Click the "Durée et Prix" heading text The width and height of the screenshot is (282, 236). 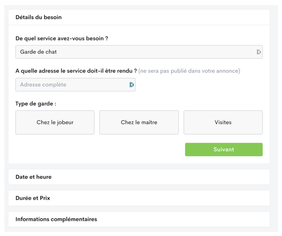point(33,198)
